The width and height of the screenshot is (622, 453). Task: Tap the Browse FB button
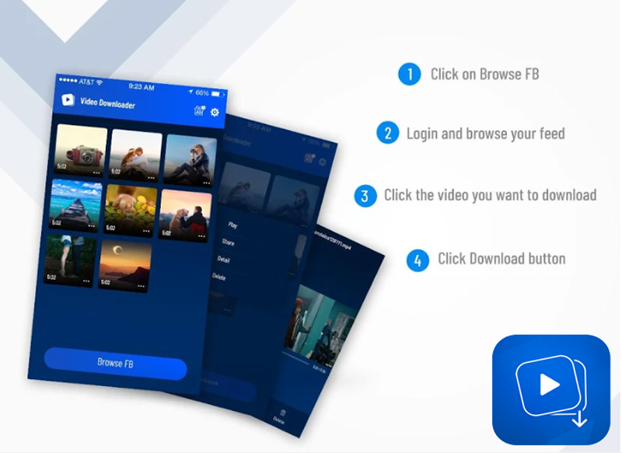click(x=115, y=364)
